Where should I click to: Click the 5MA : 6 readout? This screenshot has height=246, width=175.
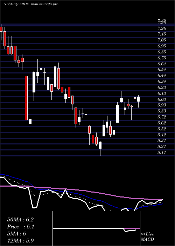click(x=16, y=234)
